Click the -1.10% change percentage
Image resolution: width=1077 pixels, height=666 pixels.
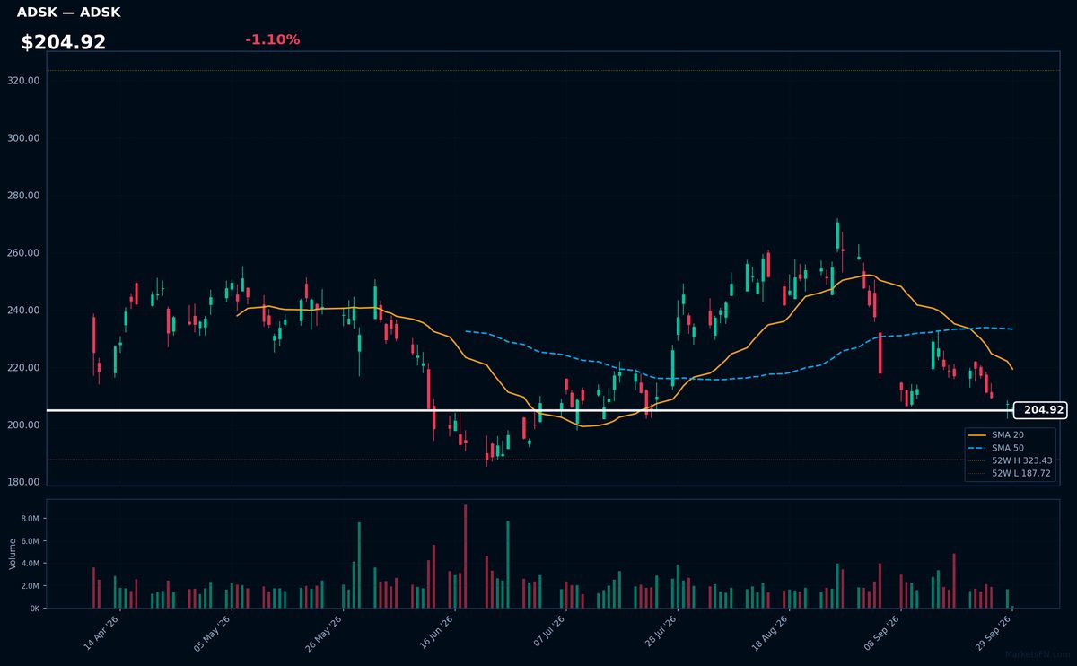[x=272, y=39]
